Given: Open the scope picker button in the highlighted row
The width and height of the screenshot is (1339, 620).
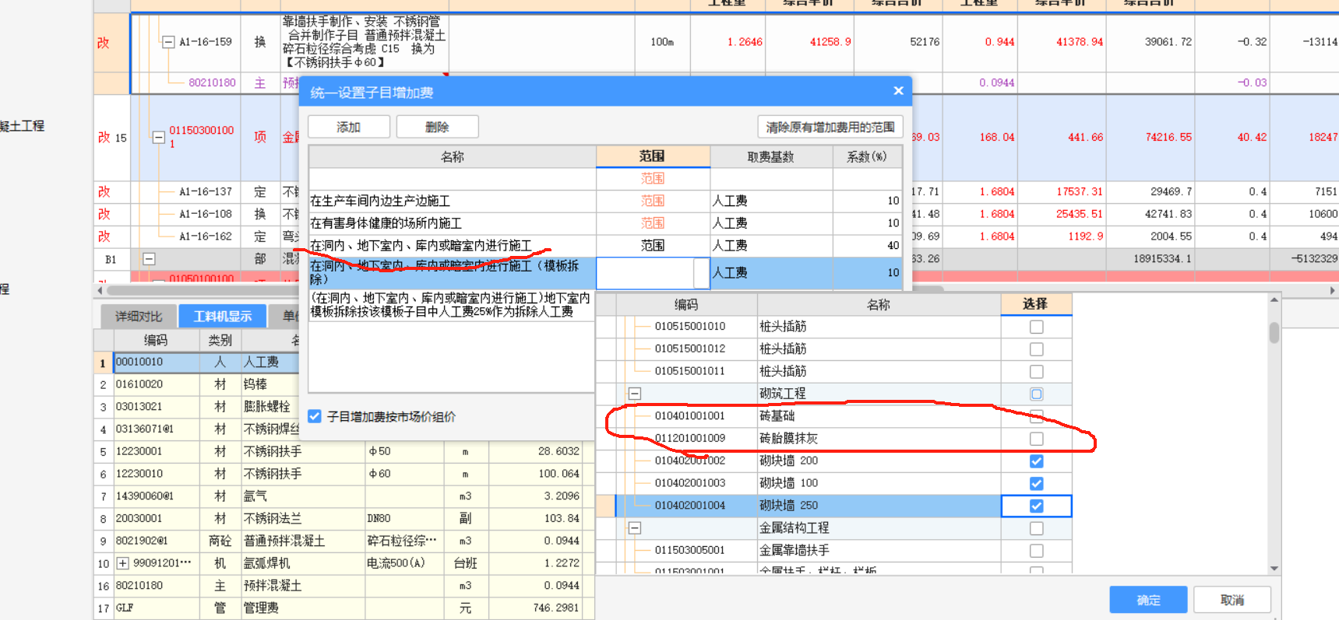Looking at the screenshot, I should tap(701, 273).
